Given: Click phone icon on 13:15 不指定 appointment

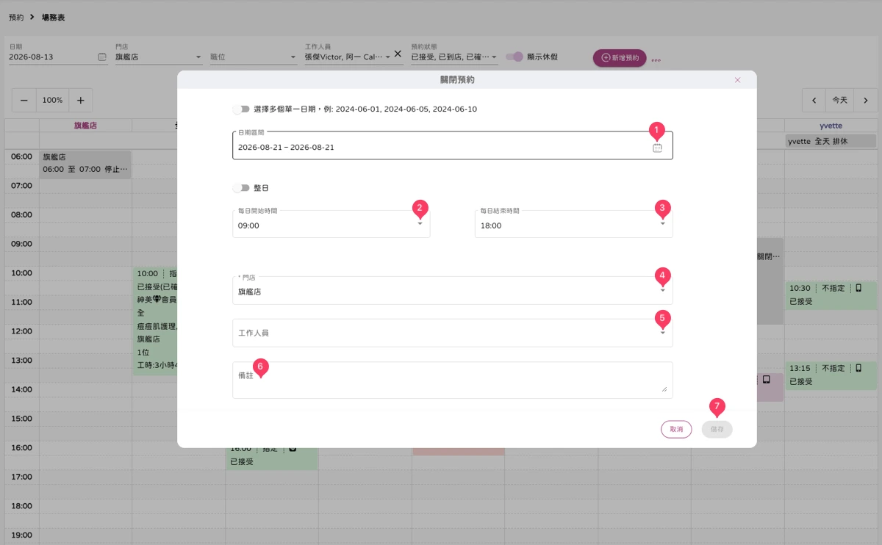Looking at the screenshot, I should point(858,368).
